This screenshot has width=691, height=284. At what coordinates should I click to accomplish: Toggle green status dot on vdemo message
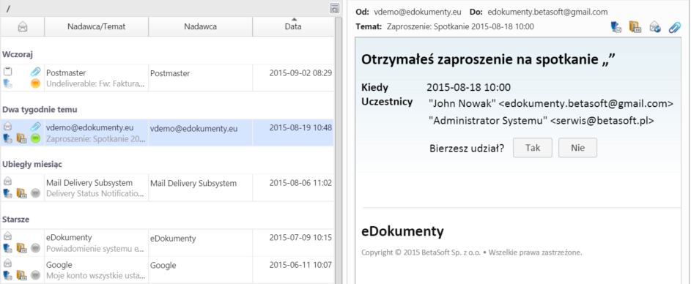point(36,138)
